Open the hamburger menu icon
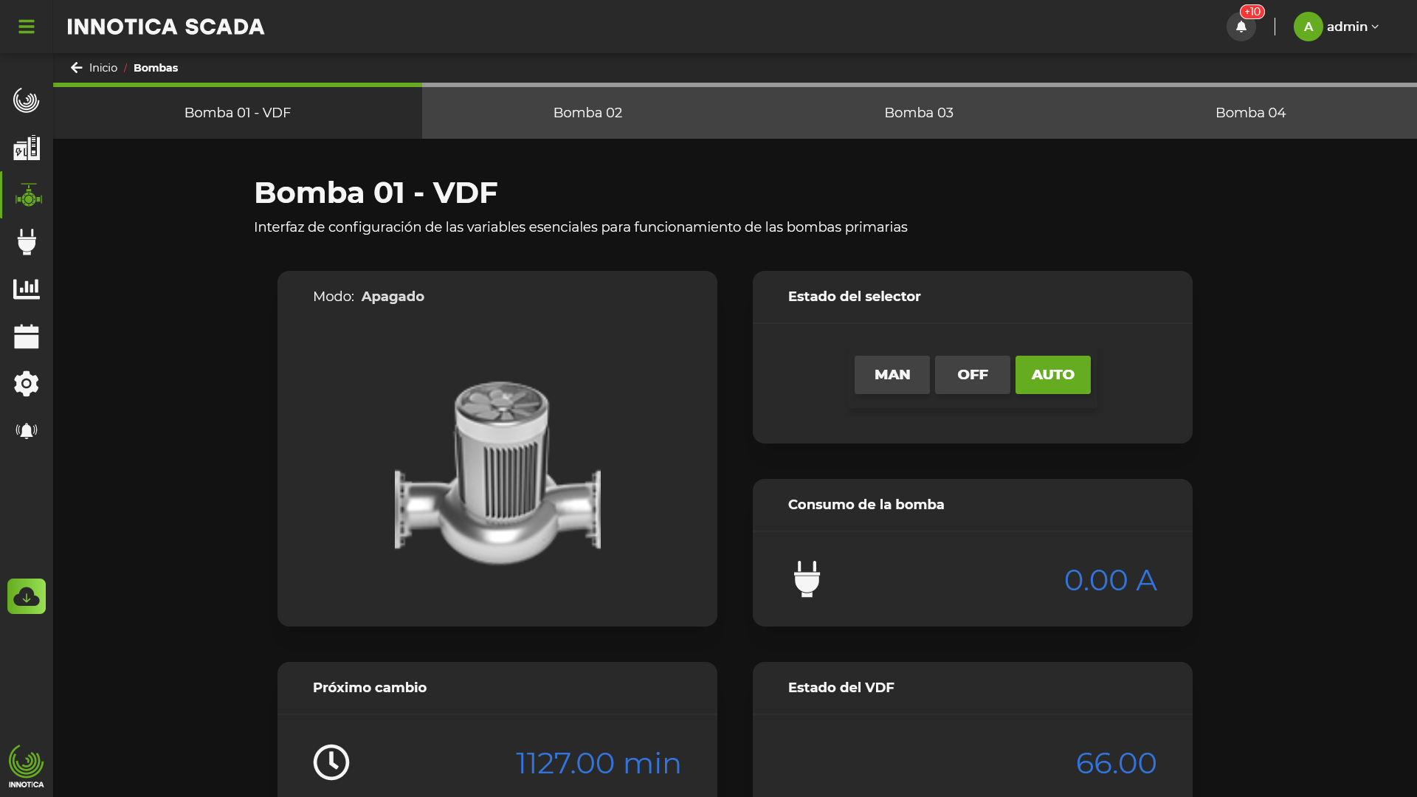This screenshot has width=1417, height=797. click(x=27, y=27)
